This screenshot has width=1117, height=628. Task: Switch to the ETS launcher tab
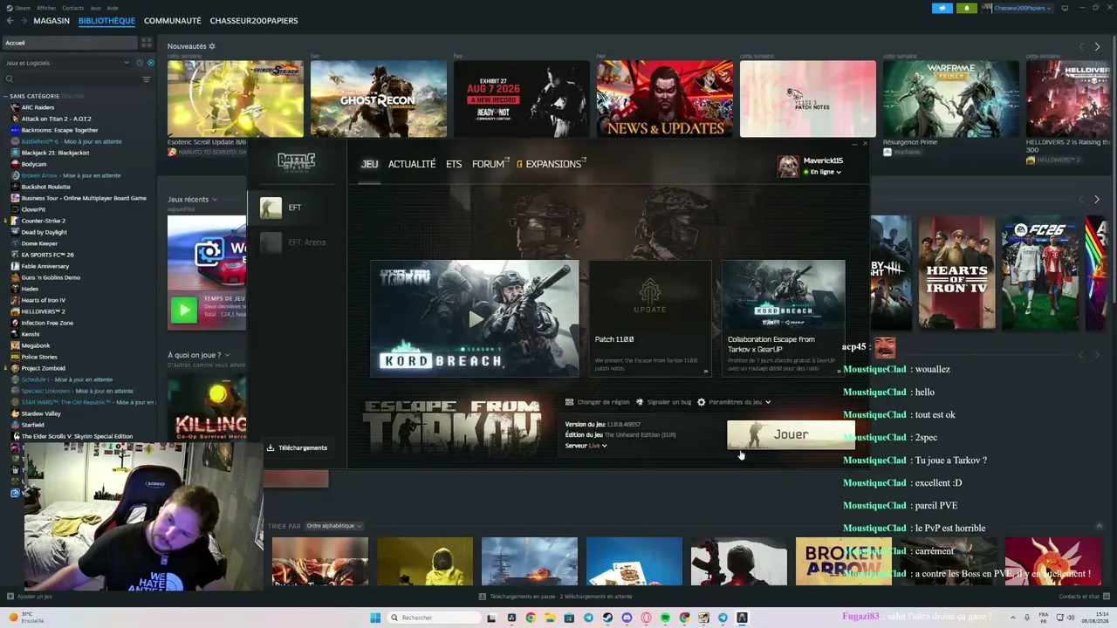[x=454, y=164]
